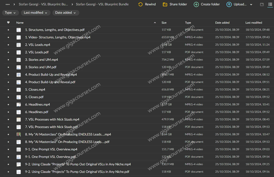Toggle favorite dot for 2. VSL Leads.mp4

(x=8, y=45)
